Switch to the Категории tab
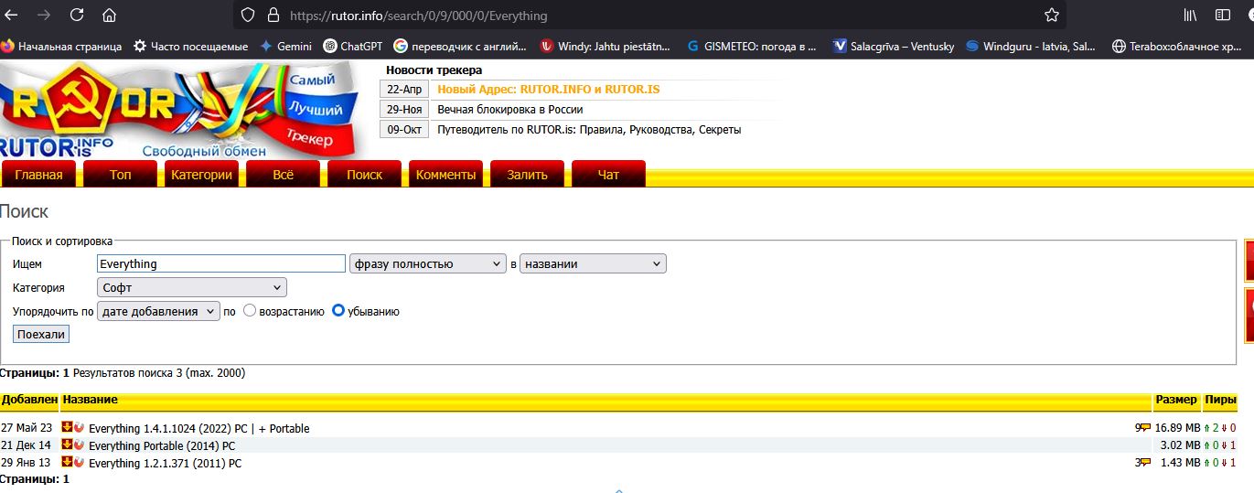 coord(201,175)
